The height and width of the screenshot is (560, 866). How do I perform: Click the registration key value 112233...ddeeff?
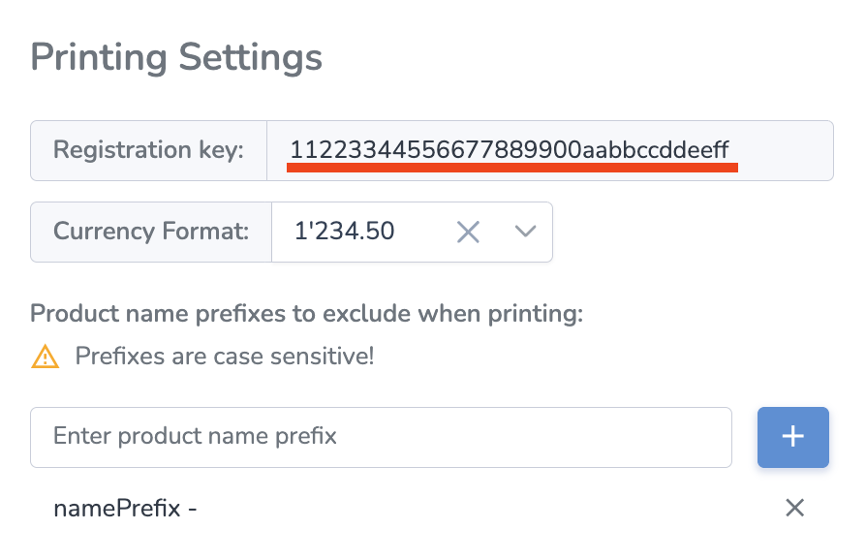[x=510, y=149]
